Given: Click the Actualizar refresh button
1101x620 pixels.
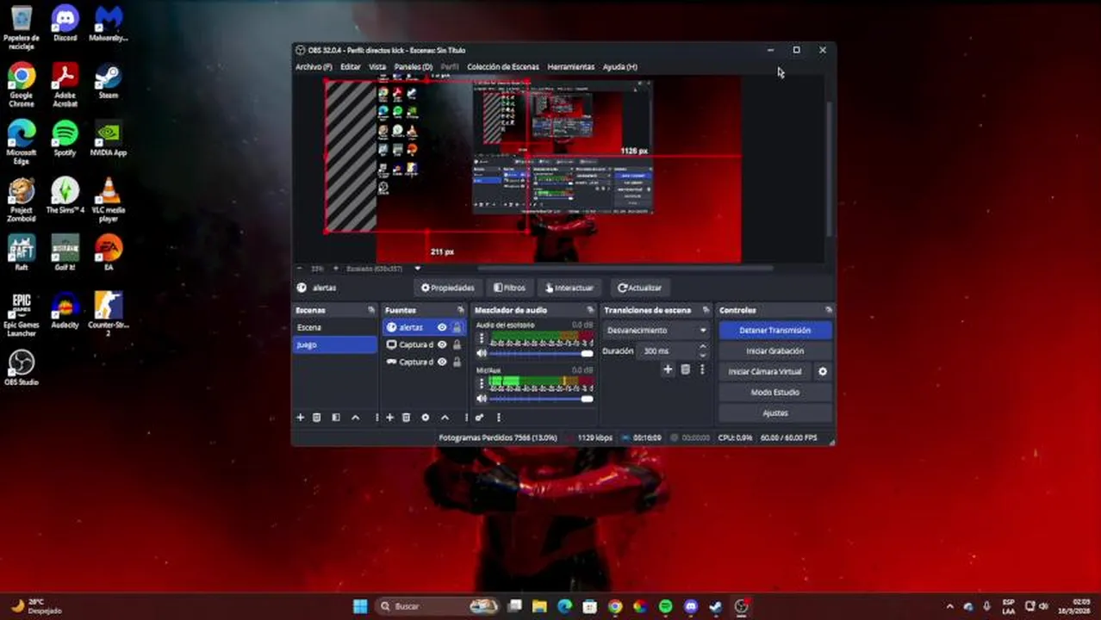Looking at the screenshot, I should pyautogui.click(x=639, y=288).
